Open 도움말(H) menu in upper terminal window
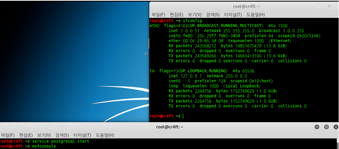Viewport: 339px width, 149px height. pyautogui.click(x=256, y=15)
